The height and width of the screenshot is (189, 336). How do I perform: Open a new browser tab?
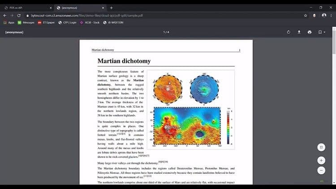click(x=111, y=8)
